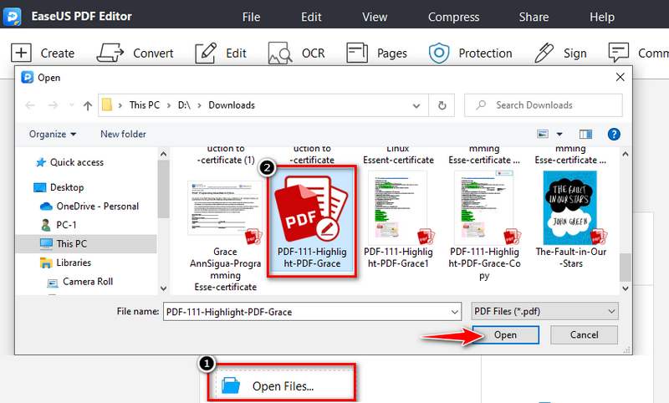Image resolution: width=669 pixels, height=403 pixels.
Task: Click the Open button
Action: pos(505,334)
